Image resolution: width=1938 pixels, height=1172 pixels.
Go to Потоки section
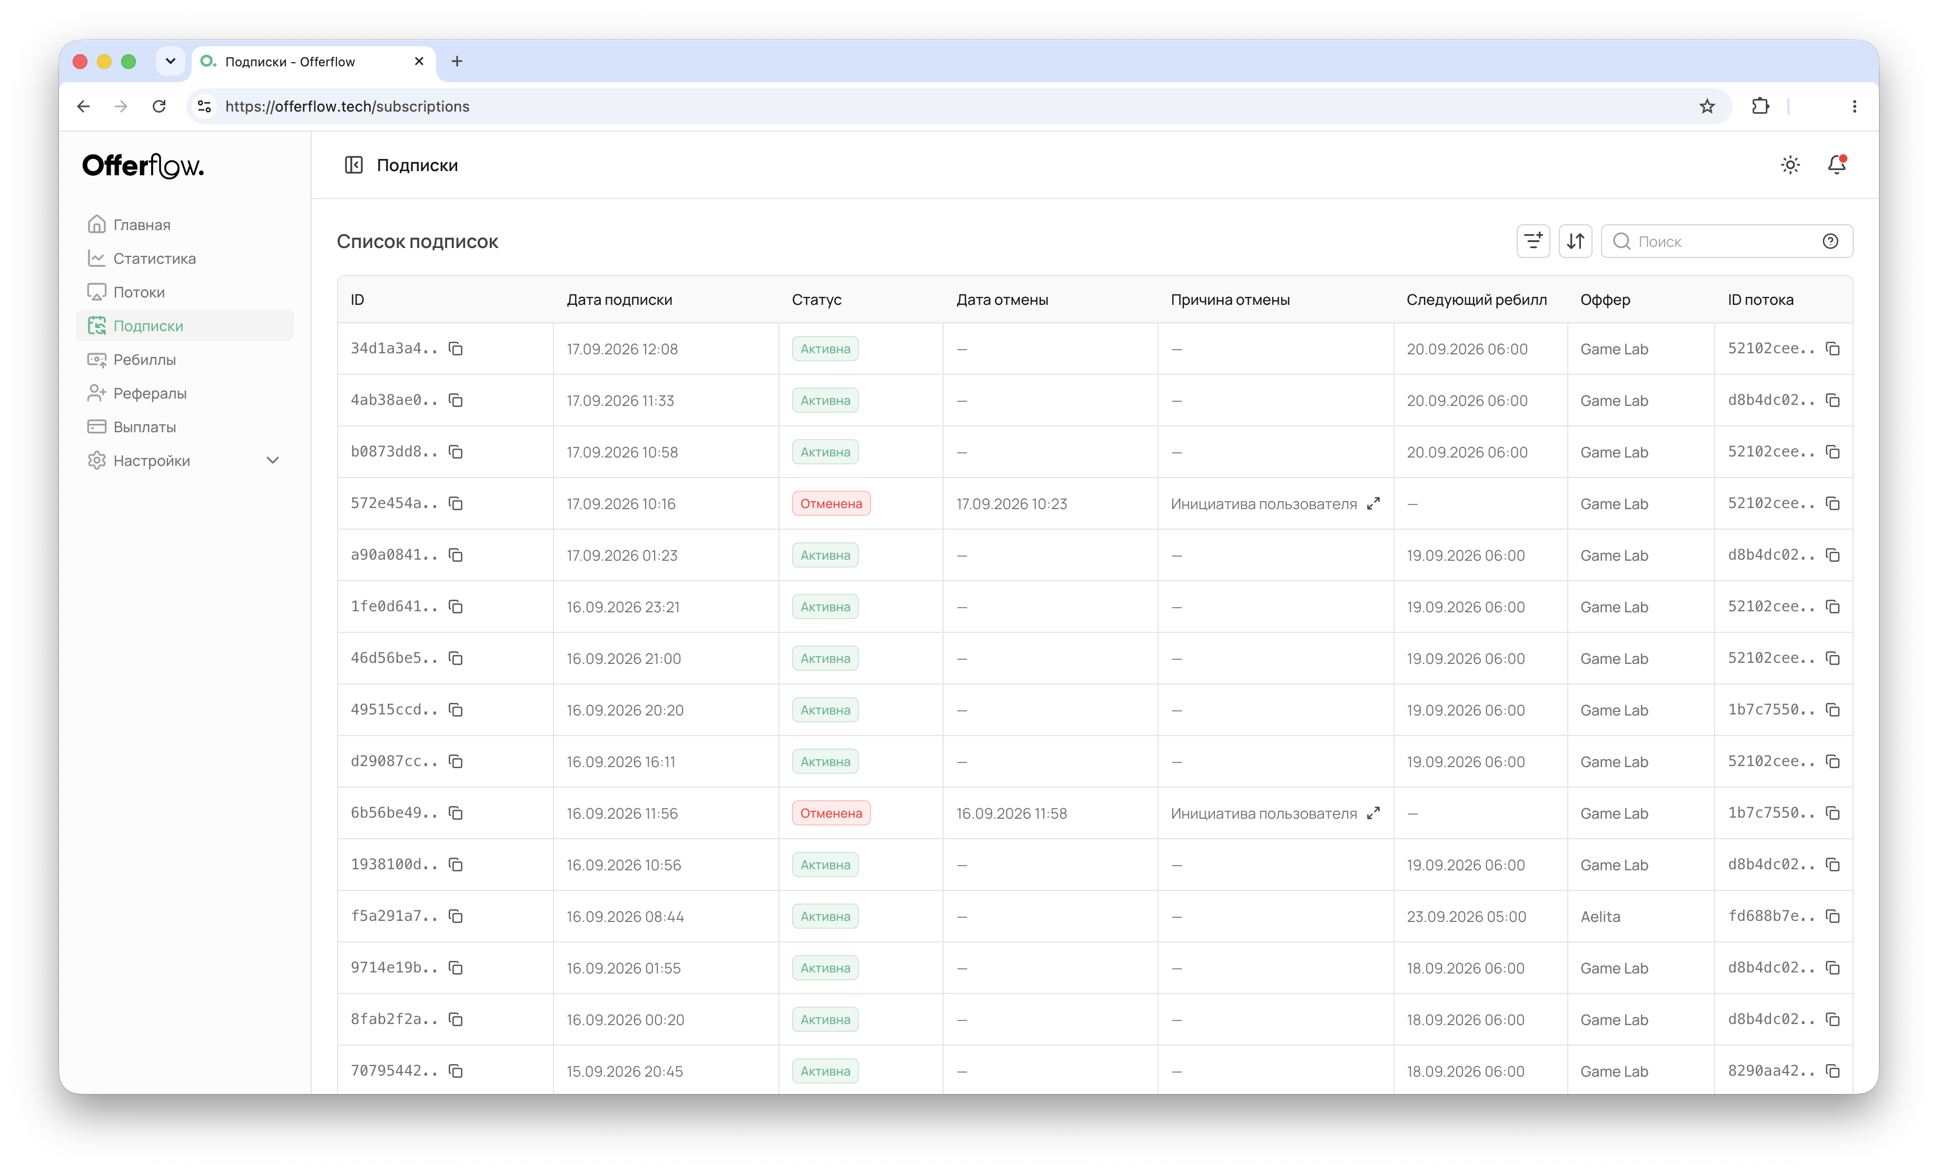click(x=185, y=292)
